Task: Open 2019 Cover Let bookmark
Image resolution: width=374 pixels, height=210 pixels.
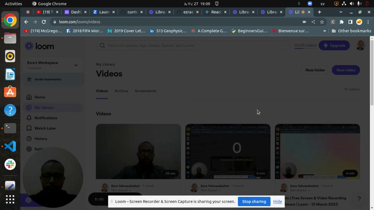Action: click(x=126, y=31)
